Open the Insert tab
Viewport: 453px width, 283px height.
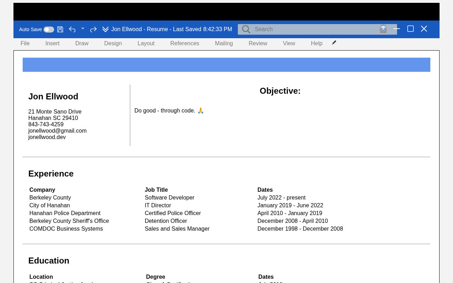coord(52,44)
